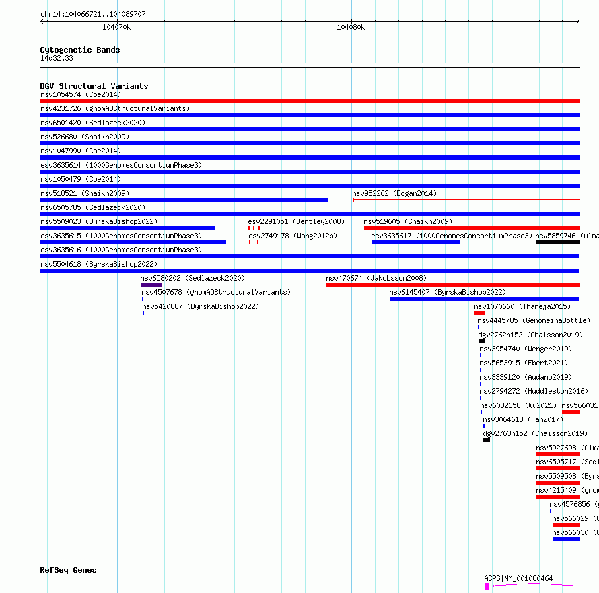This screenshot has height=593, width=599.
Task: Open variant nsv1054574 (Coe2014)
Action: click(81, 94)
